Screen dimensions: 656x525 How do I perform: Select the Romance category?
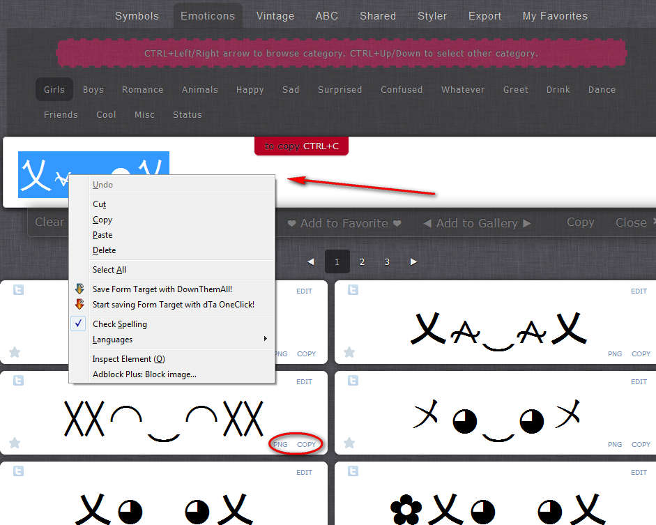143,89
